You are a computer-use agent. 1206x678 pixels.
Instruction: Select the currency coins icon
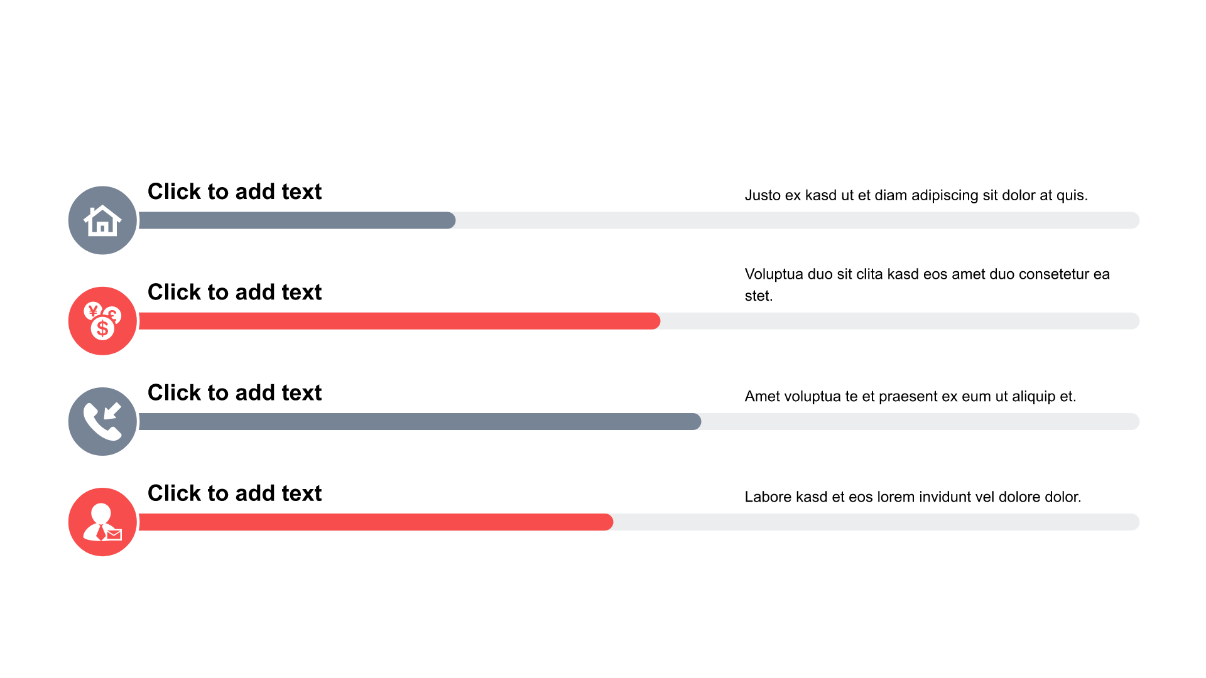tap(102, 321)
